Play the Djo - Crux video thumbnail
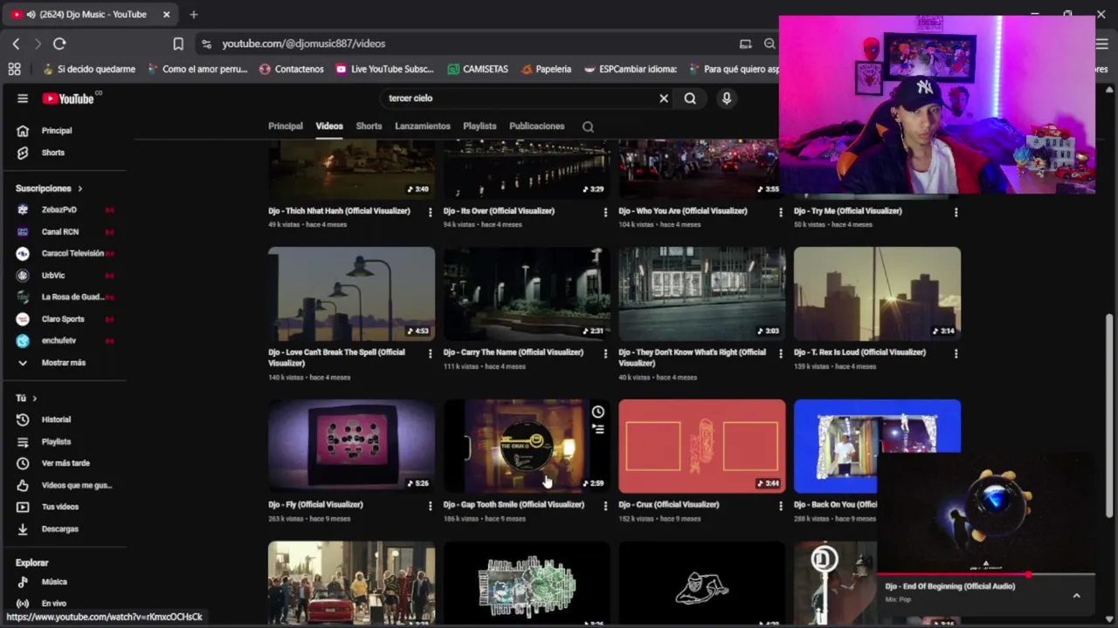Image resolution: width=1118 pixels, height=628 pixels. click(701, 447)
